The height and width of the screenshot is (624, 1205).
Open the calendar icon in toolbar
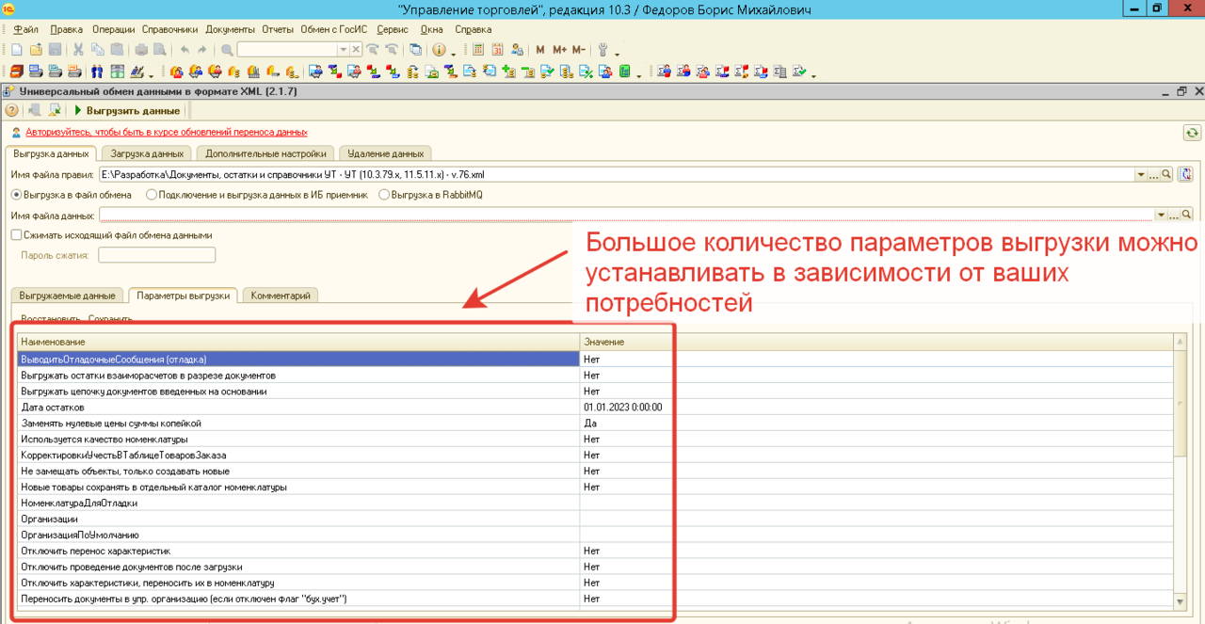pos(497,50)
